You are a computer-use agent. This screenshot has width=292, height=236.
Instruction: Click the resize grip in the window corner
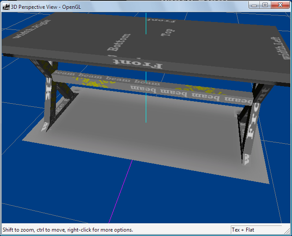point(288,232)
